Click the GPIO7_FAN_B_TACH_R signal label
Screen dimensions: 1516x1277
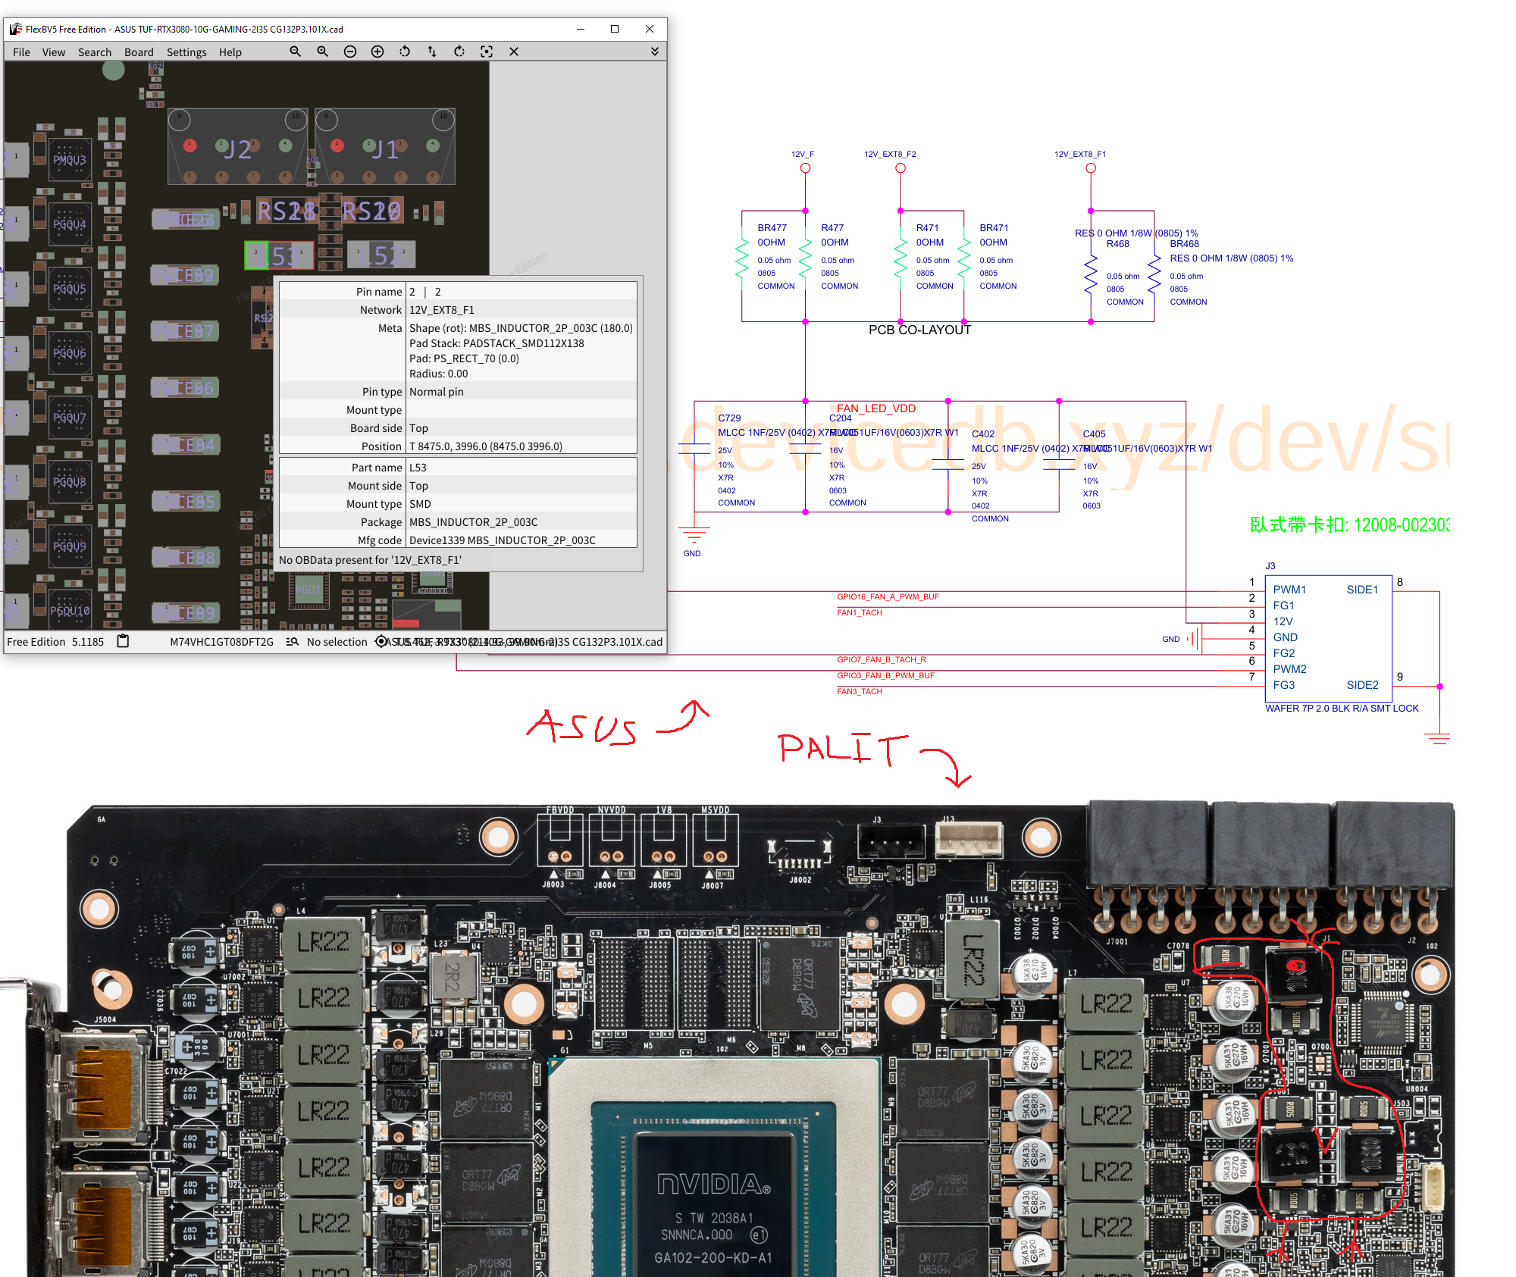[882, 659]
